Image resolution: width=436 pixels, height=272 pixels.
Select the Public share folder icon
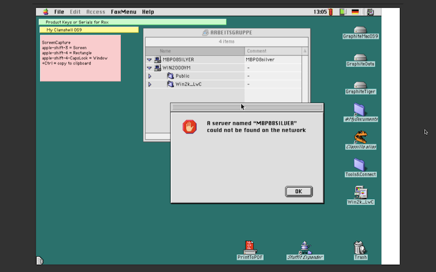[x=171, y=76]
